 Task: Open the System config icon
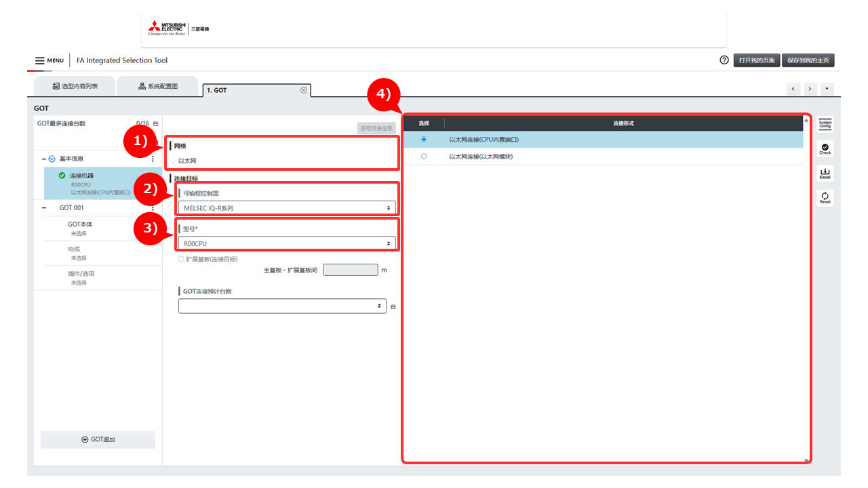825,124
